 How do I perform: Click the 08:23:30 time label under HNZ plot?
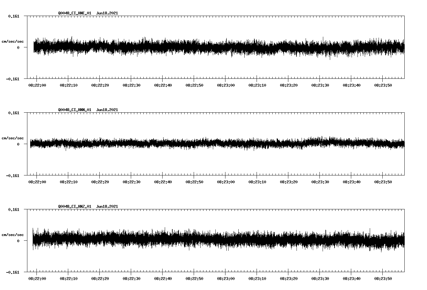[320, 278]
